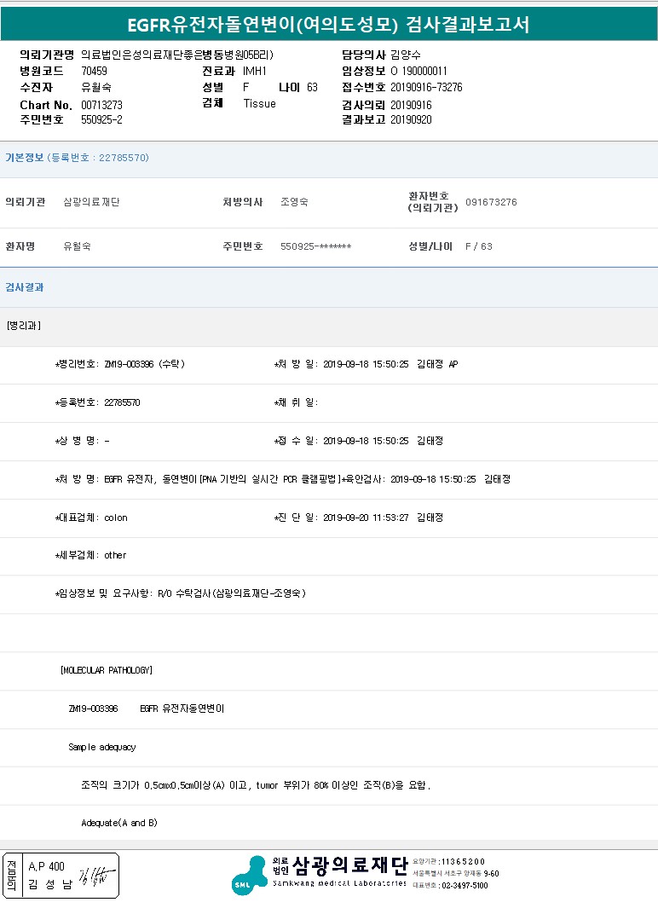Viewport: 658px width, 908px height.
Task: Select 세부검체 value other
Action: pyautogui.click(x=115, y=555)
